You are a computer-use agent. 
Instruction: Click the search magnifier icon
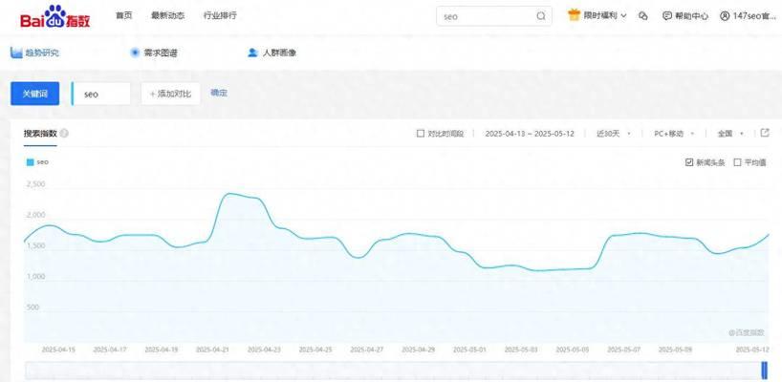[x=541, y=16]
